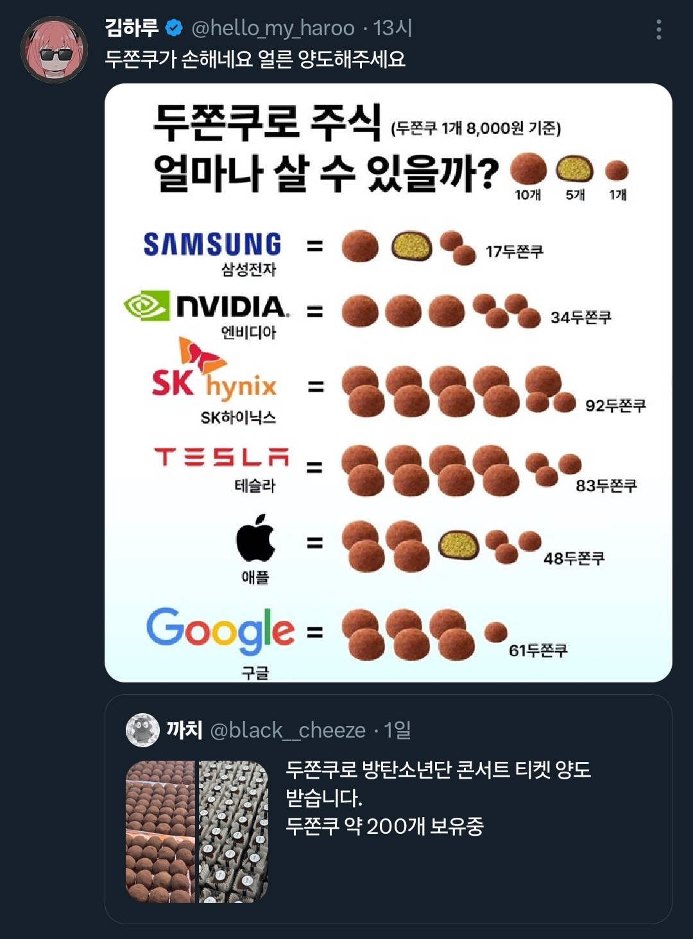Viewport: 693px width, 939px height.
Task: Click the 김하루 display name
Action: (x=132, y=28)
